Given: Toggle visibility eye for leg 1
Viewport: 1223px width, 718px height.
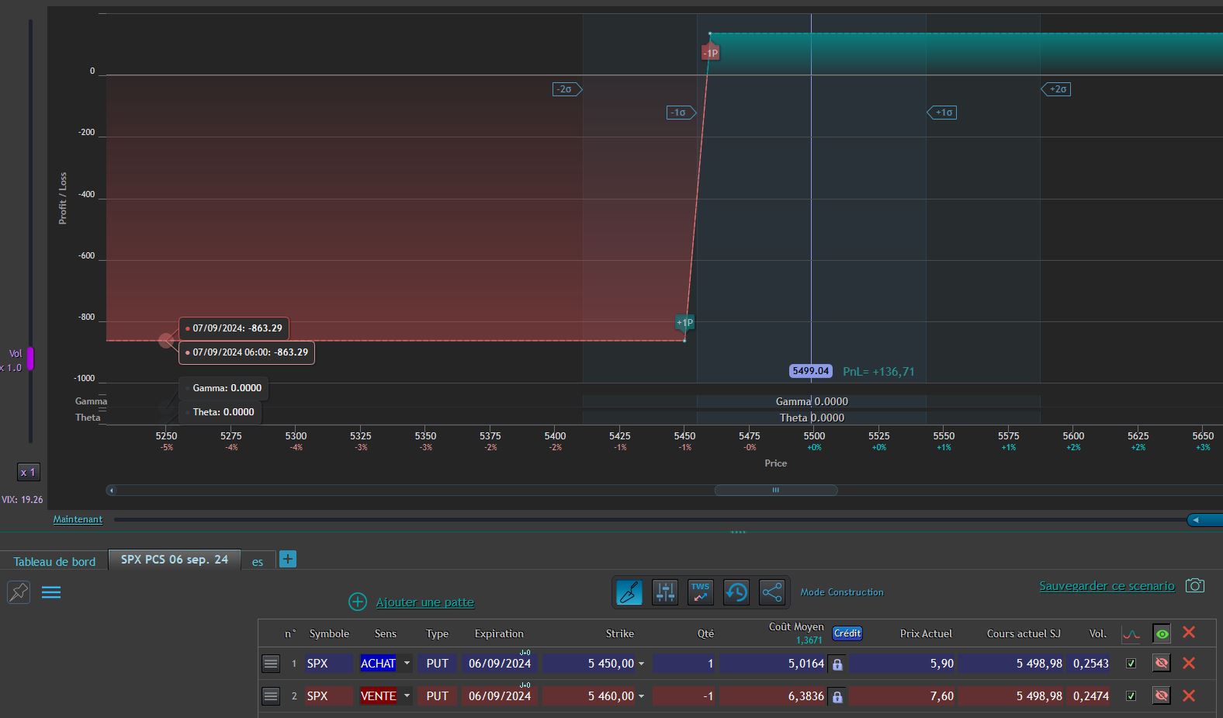Looking at the screenshot, I should tap(1161, 664).
